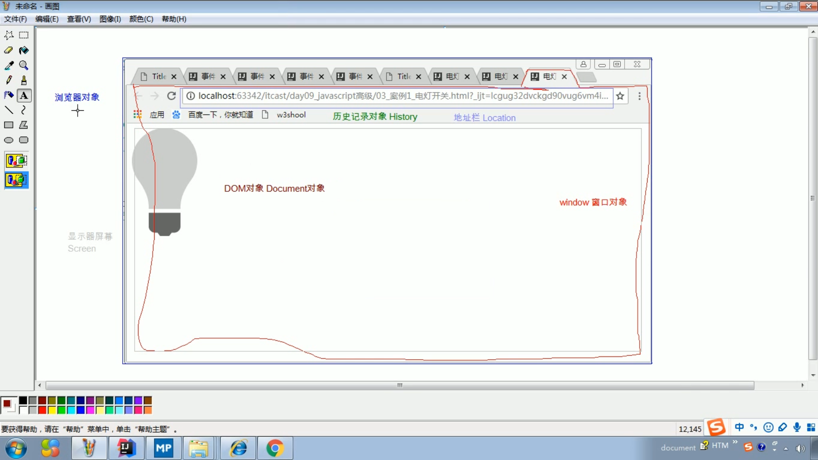This screenshot has height=460, width=818.
Task: Toggle the Text tool button
Action: (24, 95)
